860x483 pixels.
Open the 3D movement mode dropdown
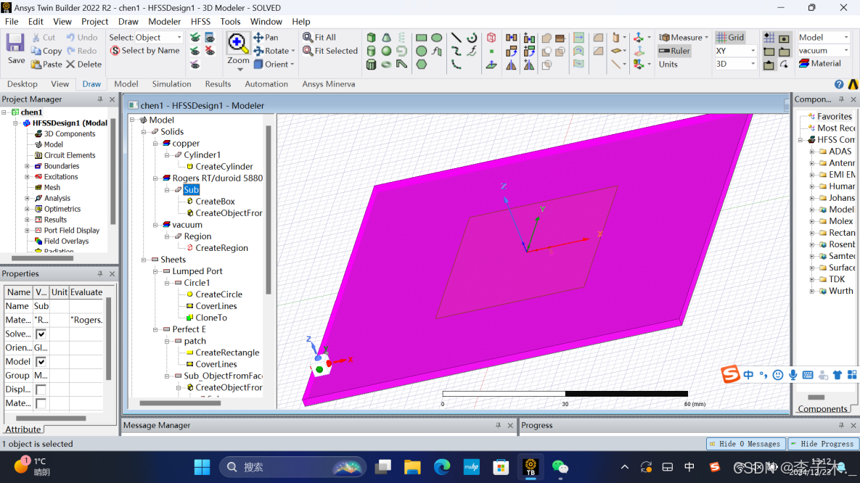tap(735, 64)
